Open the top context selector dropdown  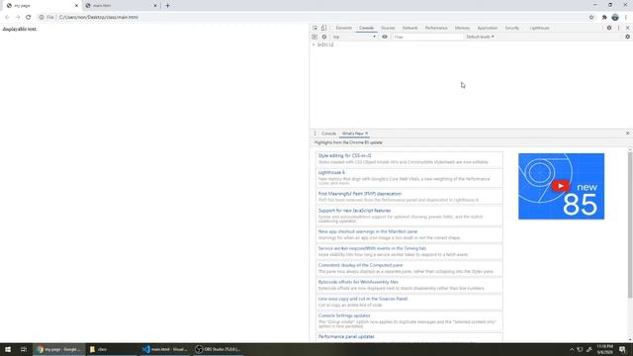pyautogui.click(x=354, y=37)
